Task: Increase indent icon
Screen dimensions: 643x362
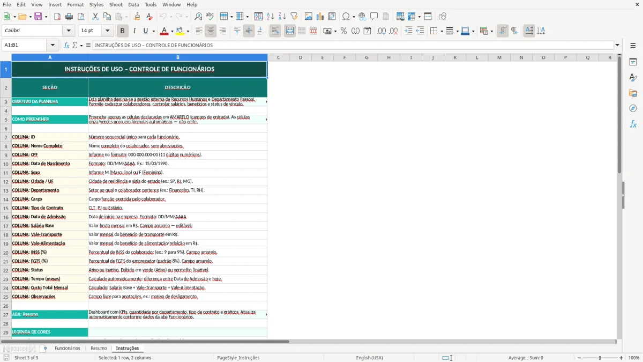Action: [408, 31]
